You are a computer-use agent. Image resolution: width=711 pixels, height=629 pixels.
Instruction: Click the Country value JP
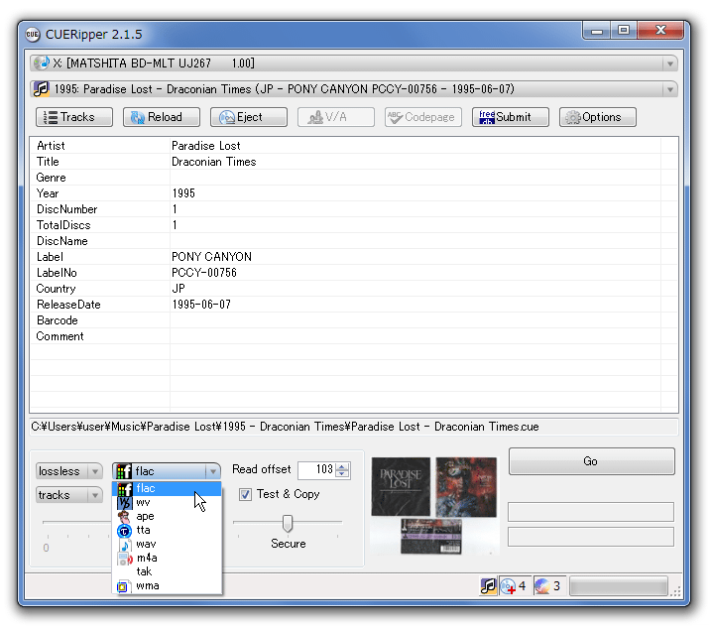tap(178, 289)
